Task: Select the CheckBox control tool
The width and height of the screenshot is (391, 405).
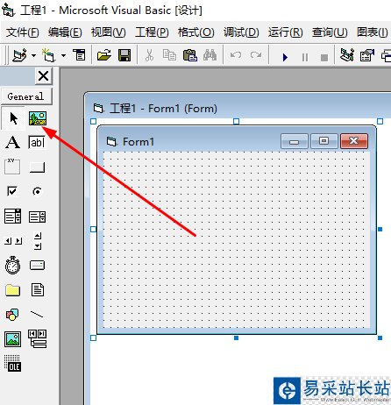Action: click(x=12, y=191)
